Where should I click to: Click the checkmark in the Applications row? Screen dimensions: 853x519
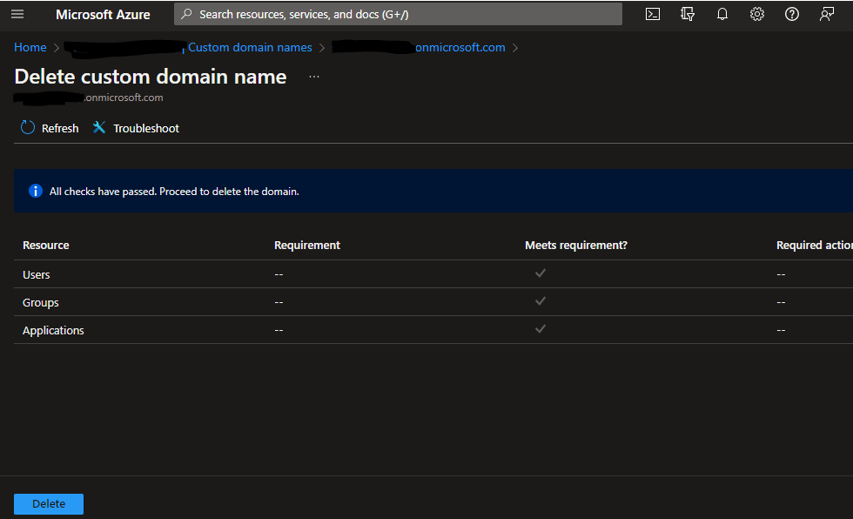541,328
